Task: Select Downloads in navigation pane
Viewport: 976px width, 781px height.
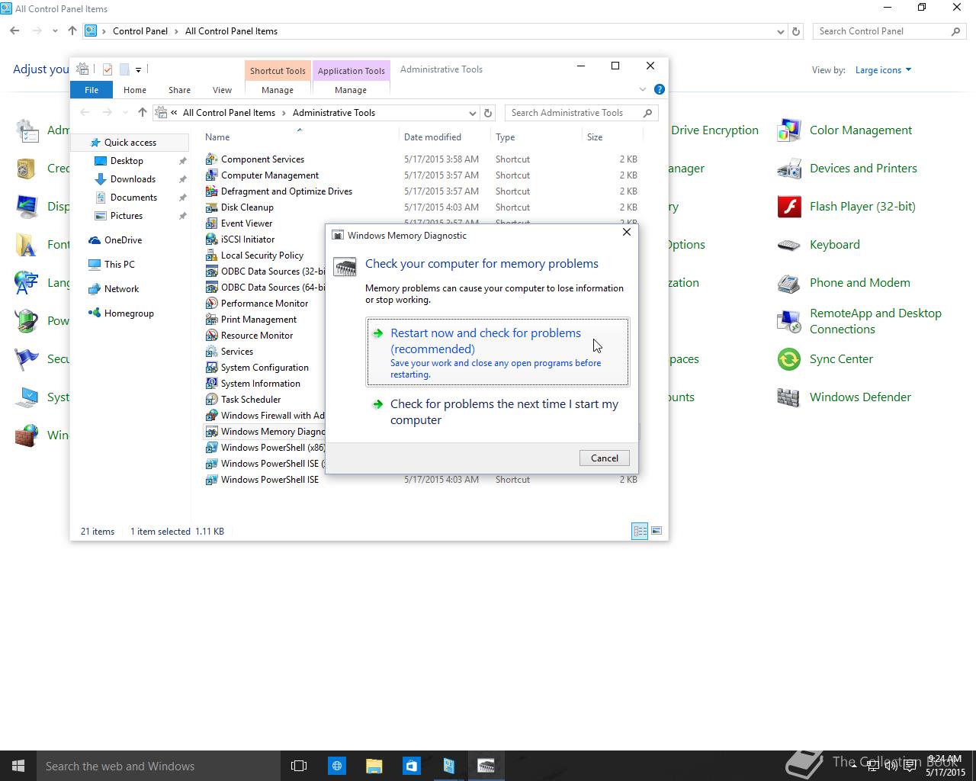Action: [133, 179]
